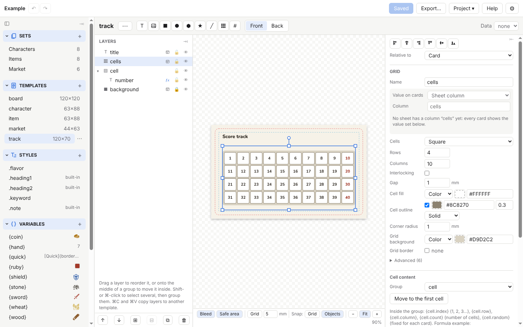Collapse the cell group in Layers
The image size is (523, 327).
point(98,71)
